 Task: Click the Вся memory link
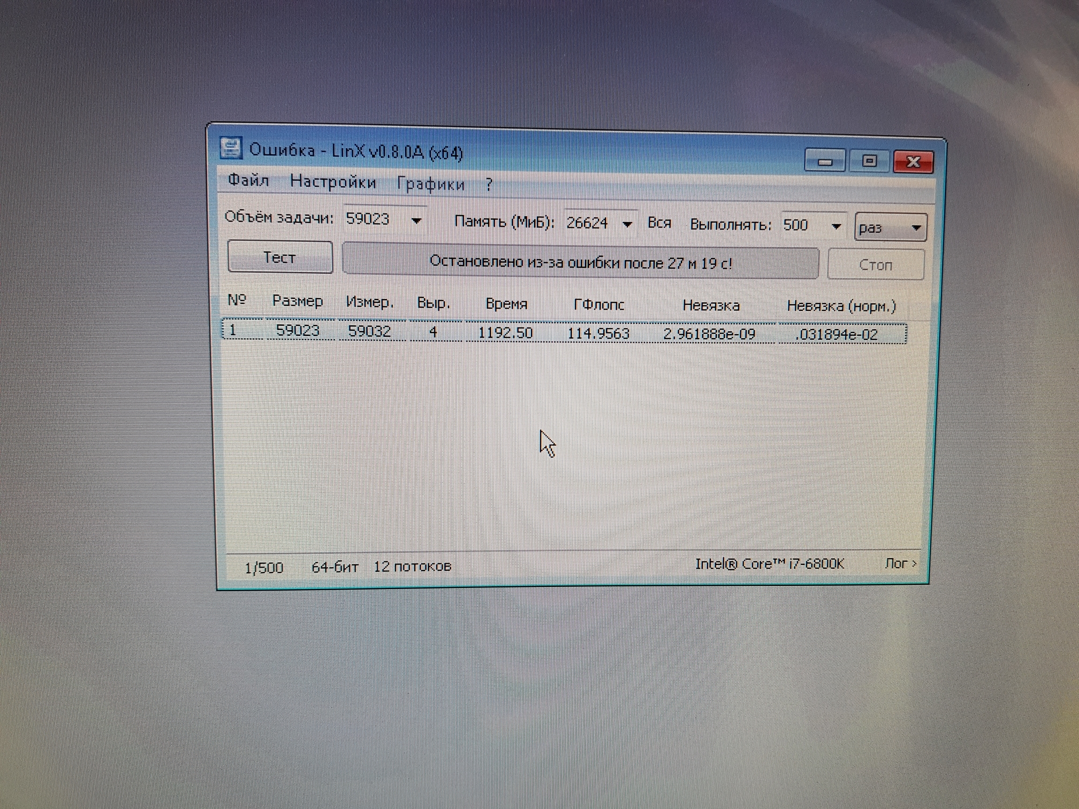click(659, 223)
